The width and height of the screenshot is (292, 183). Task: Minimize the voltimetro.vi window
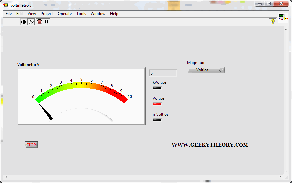[260, 3]
